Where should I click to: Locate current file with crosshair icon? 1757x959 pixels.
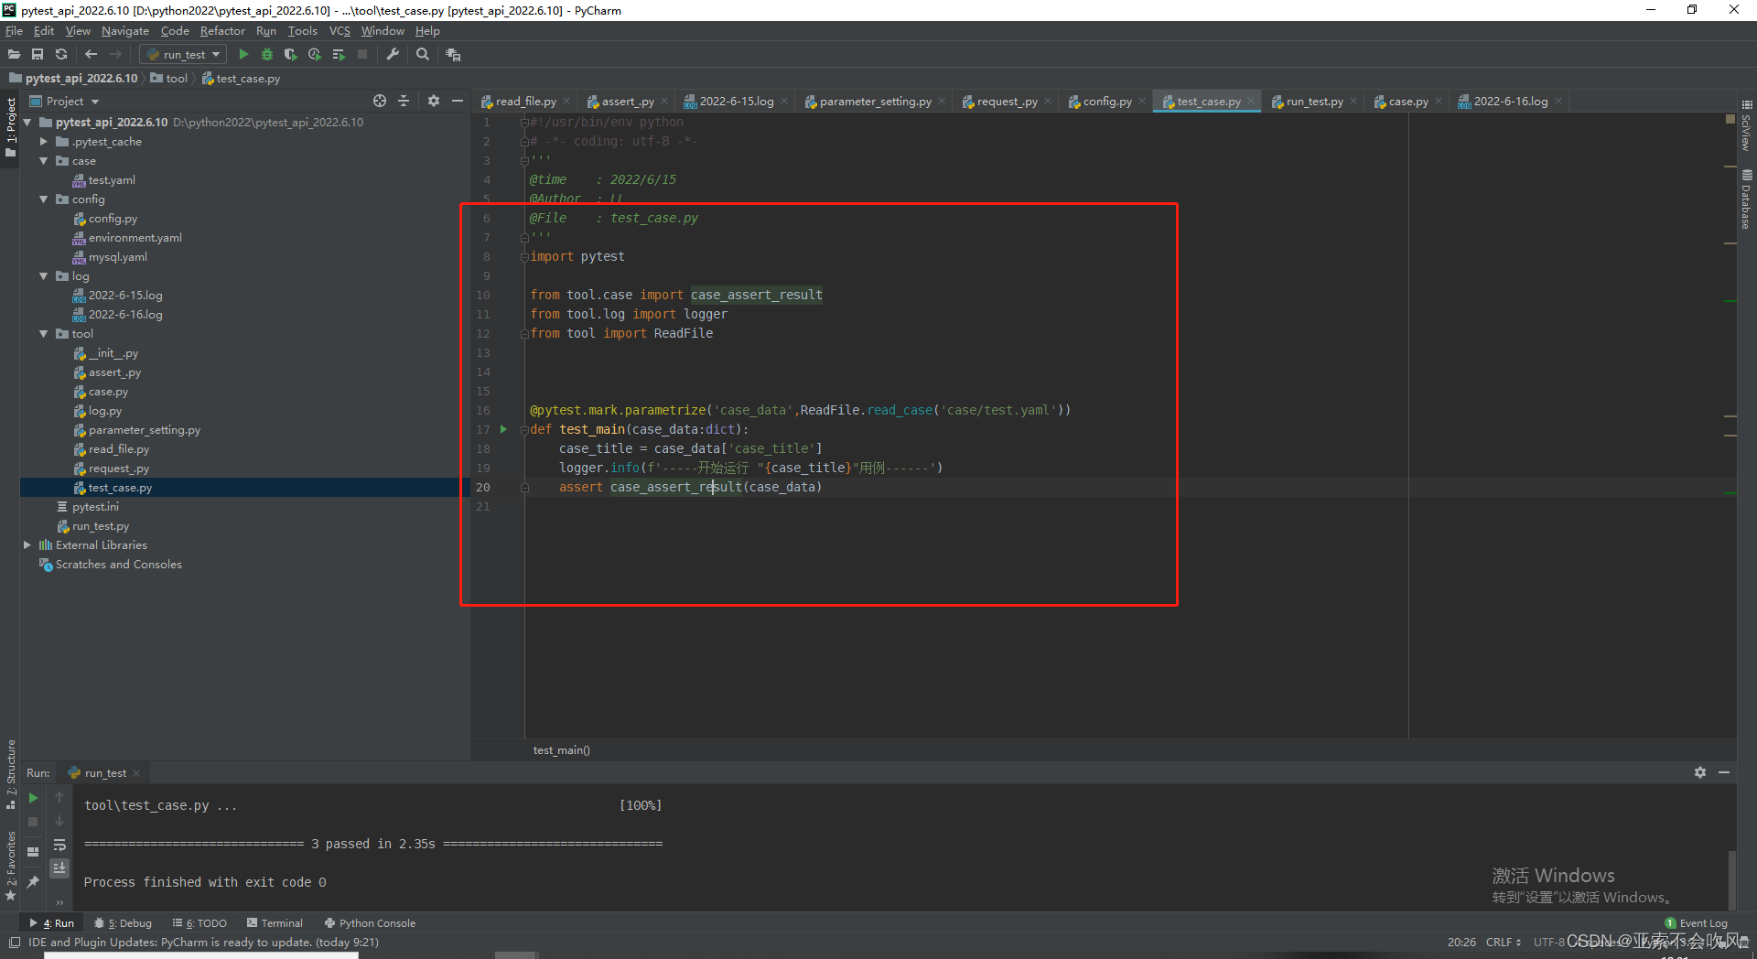click(380, 101)
